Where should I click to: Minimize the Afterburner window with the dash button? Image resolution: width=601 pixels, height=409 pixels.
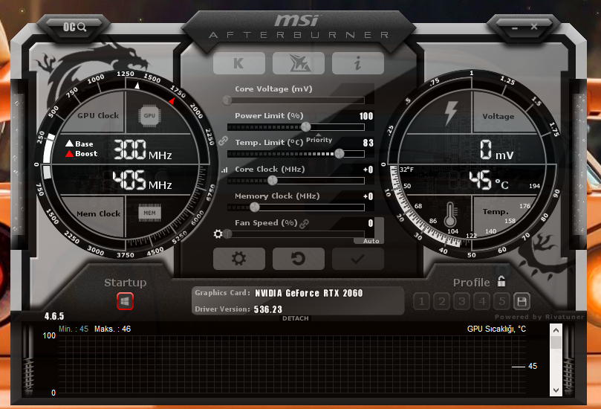(x=515, y=28)
